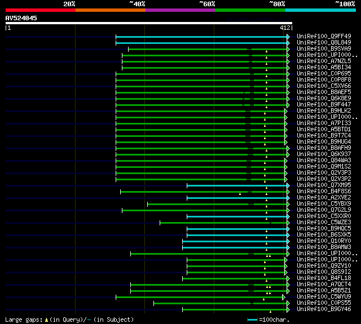Viewport: 361px width, 324px height.
Task: Click the UniRef100_A2XVE2 label
Action: pos(324,198)
